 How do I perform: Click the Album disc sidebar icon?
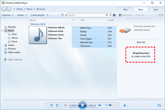click(x=9, y=38)
